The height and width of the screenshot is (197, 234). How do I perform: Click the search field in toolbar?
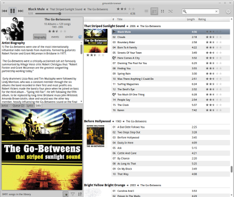[x=200, y=11]
